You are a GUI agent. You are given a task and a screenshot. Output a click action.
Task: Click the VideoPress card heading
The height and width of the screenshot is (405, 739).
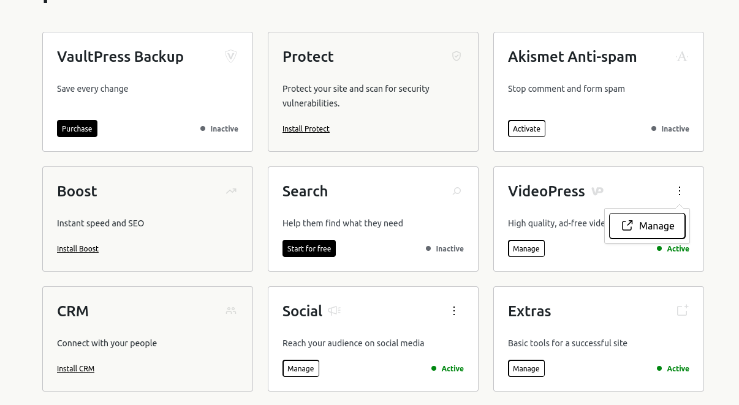click(x=547, y=191)
